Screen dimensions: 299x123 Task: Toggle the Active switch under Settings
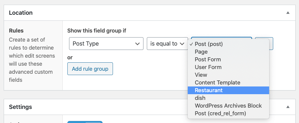click(85, 122)
